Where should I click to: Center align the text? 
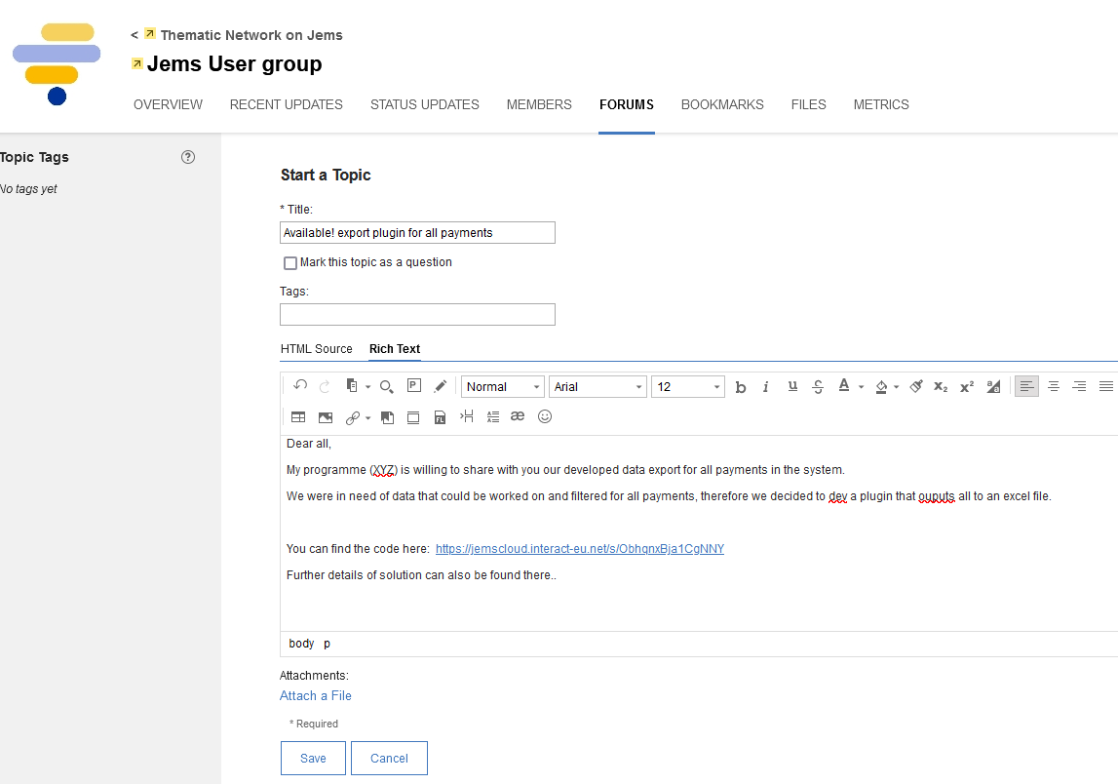1053,386
